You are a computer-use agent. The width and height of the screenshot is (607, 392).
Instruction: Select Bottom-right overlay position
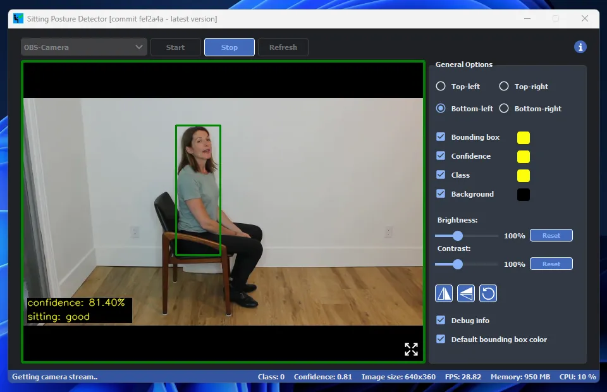504,108
